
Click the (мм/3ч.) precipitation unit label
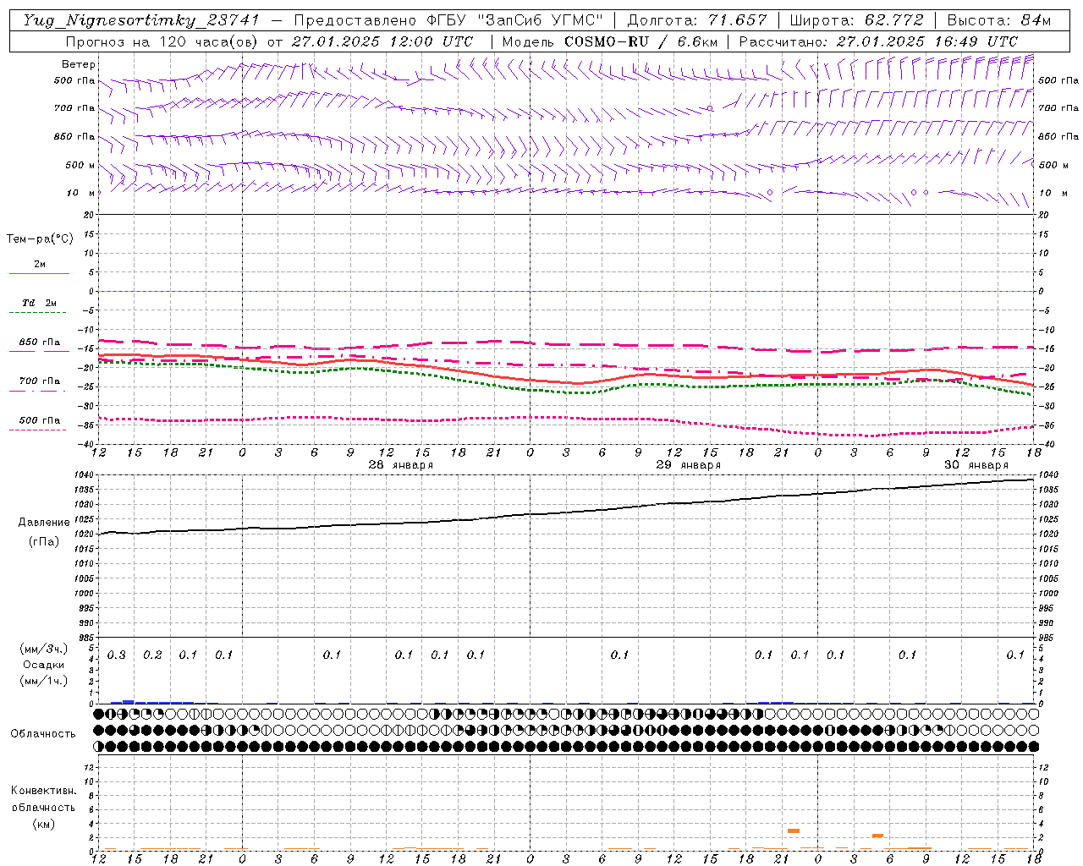click(x=44, y=649)
